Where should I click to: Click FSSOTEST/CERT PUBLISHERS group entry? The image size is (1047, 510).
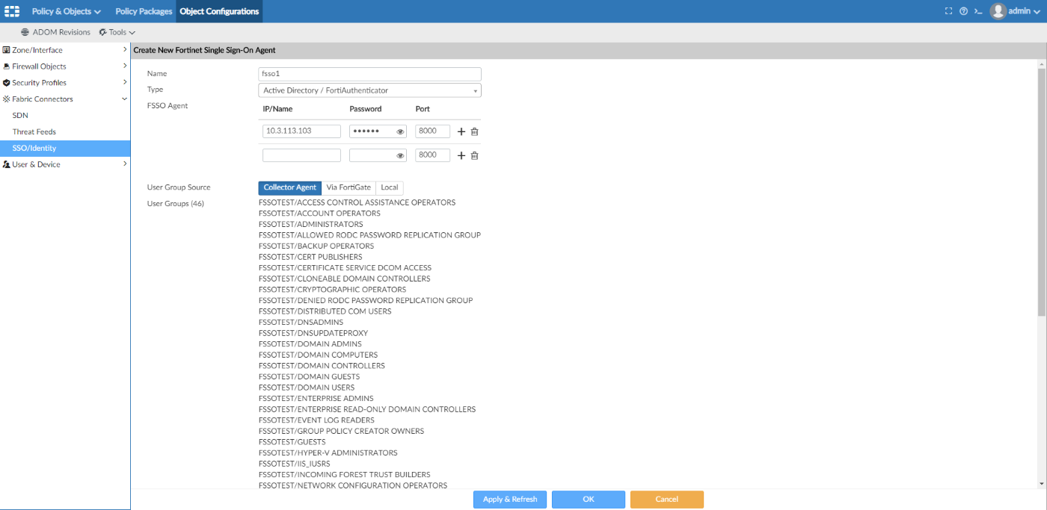(x=310, y=257)
